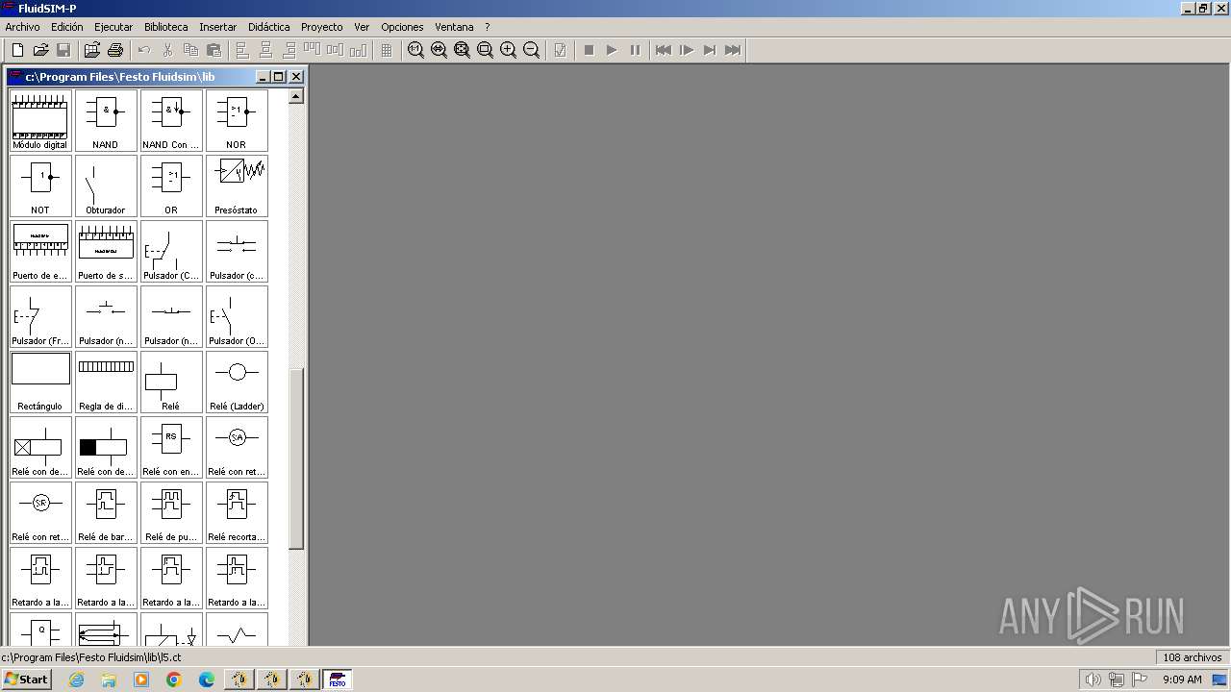Select the Relé component

[171, 382]
